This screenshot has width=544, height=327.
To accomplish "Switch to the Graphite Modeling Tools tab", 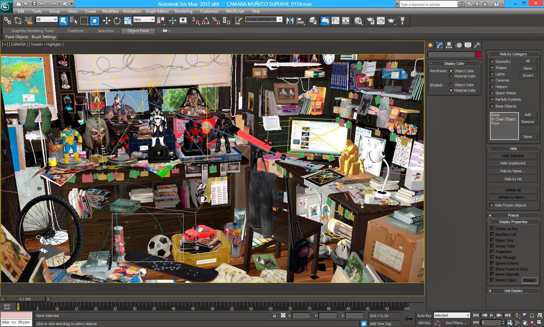I will coord(33,31).
